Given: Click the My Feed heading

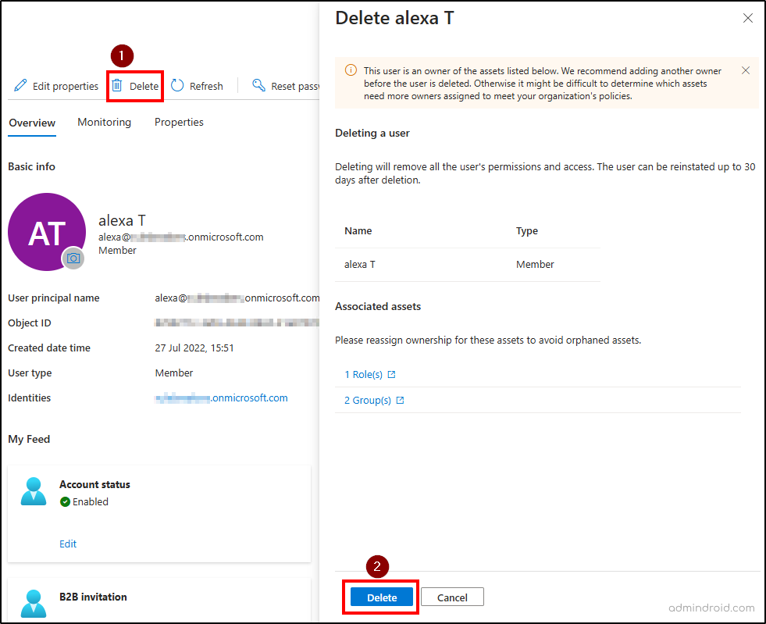Looking at the screenshot, I should click(29, 439).
